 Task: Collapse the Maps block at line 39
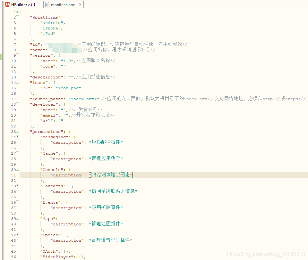(x=18, y=218)
